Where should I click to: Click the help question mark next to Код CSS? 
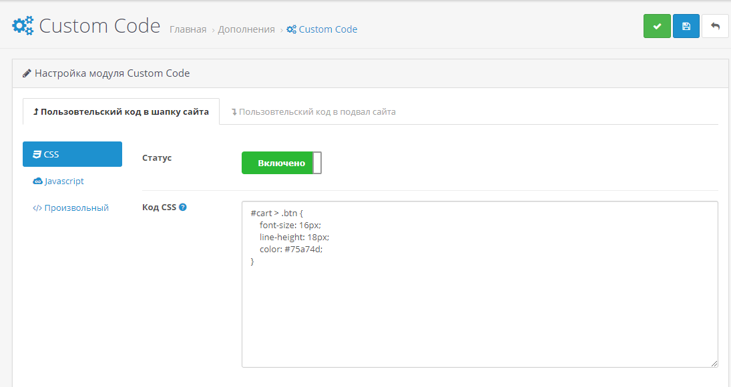(x=183, y=207)
